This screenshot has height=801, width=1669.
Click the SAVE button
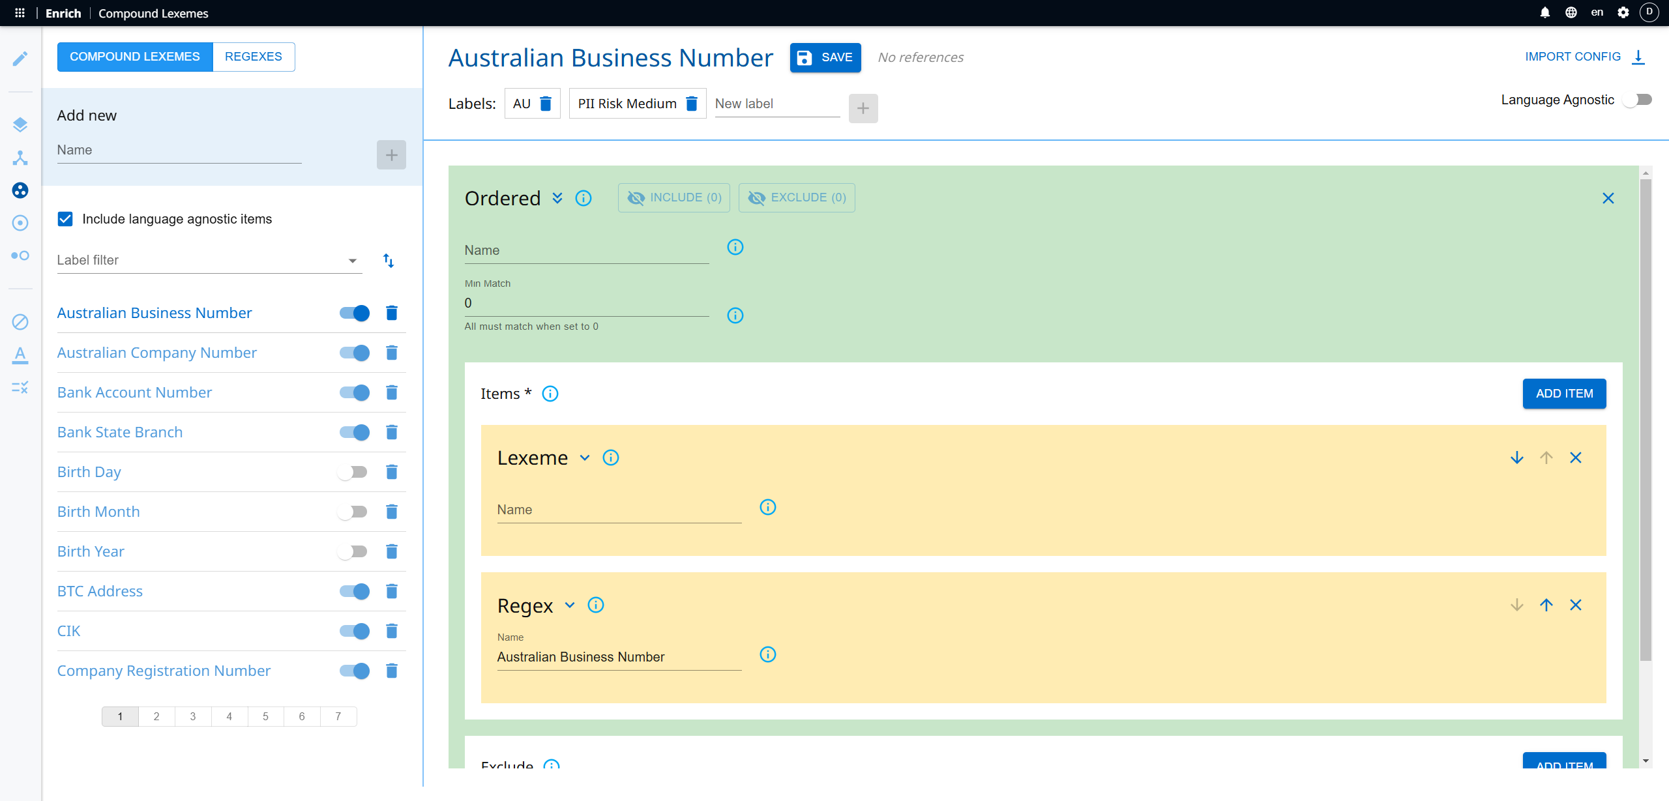pos(825,57)
